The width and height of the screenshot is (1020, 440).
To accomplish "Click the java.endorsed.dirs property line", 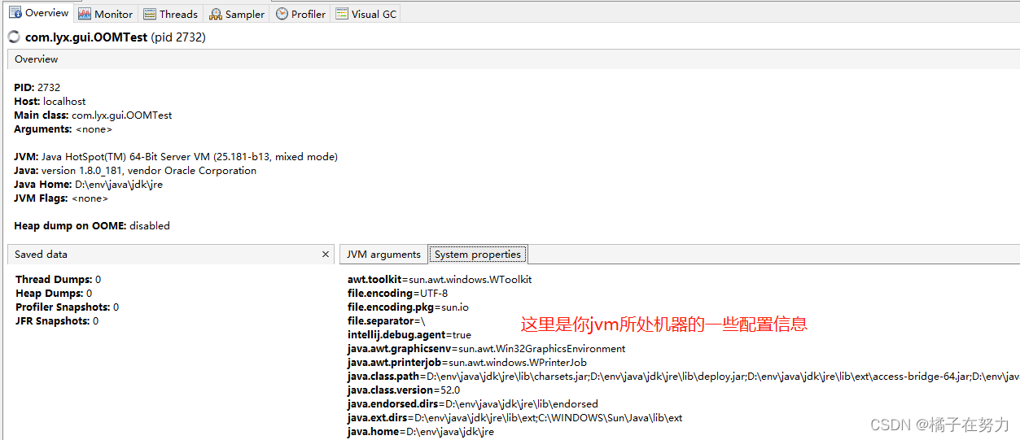I will click(x=473, y=404).
